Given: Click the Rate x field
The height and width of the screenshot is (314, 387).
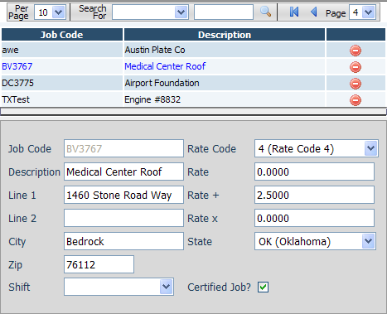Looking at the screenshot, I should tap(314, 218).
